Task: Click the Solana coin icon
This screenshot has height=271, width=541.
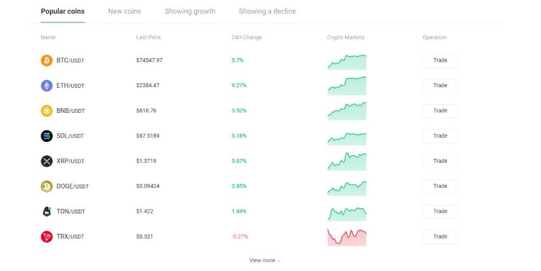Action: coord(47,136)
